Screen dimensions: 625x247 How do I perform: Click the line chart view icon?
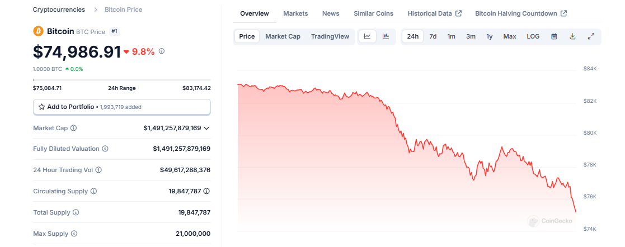pyautogui.click(x=367, y=36)
